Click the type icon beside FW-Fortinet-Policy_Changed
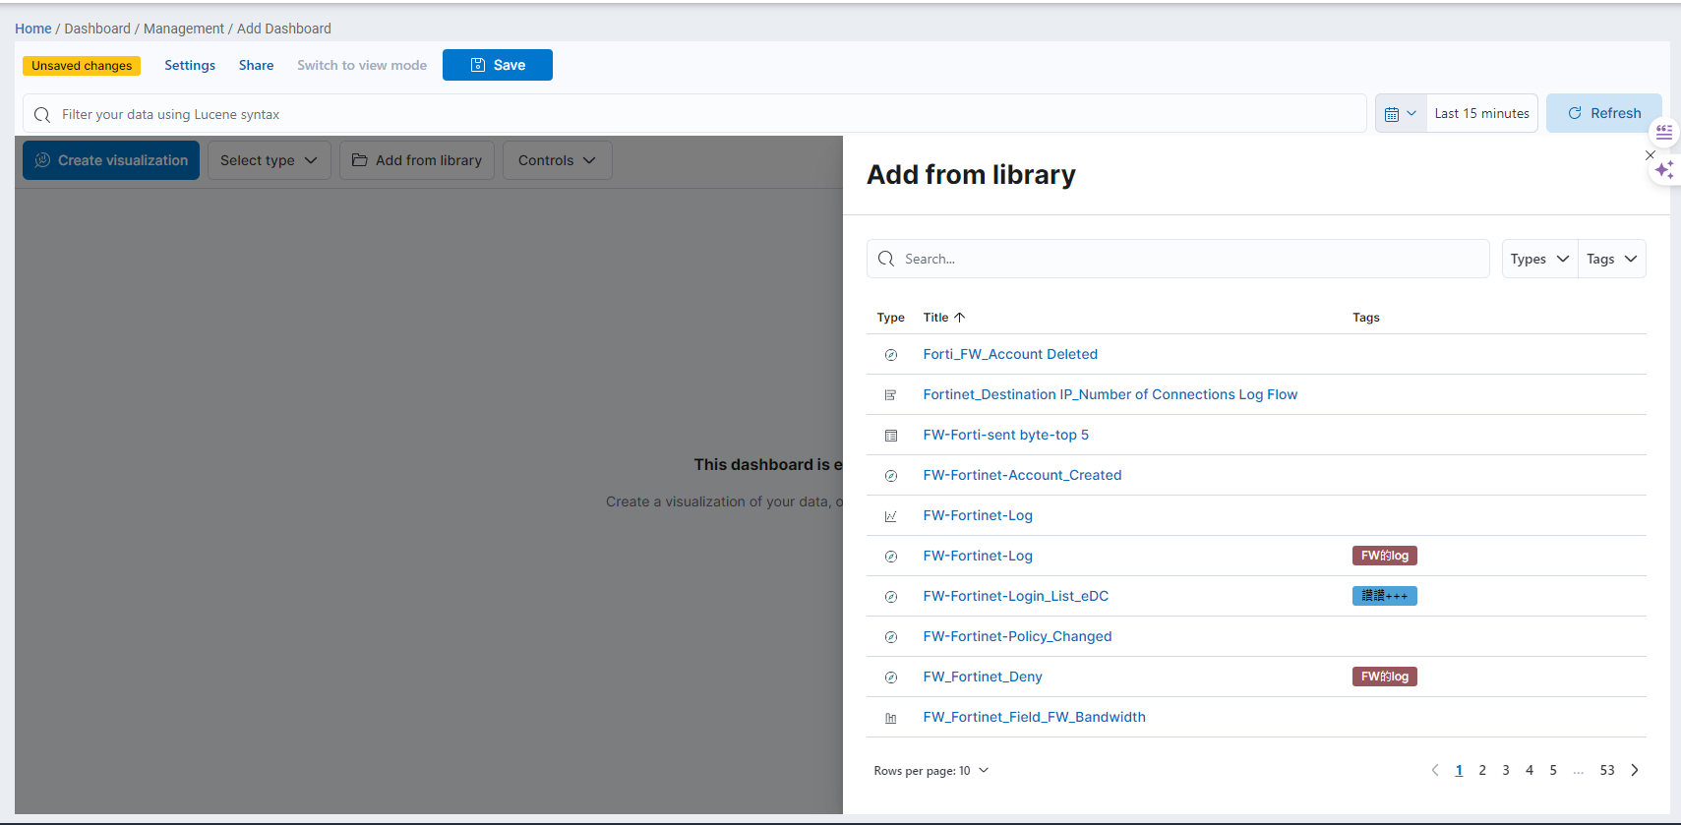Screen dimensions: 1681x825 tap(891, 637)
